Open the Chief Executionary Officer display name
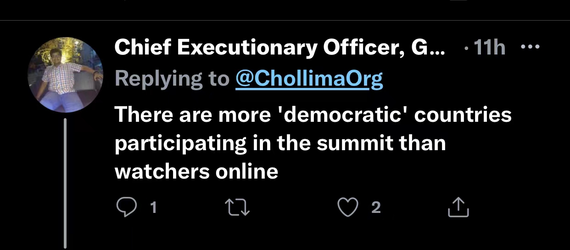 tap(279, 48)
